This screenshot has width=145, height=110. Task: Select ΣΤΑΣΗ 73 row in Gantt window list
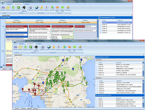tap(116, 31)
